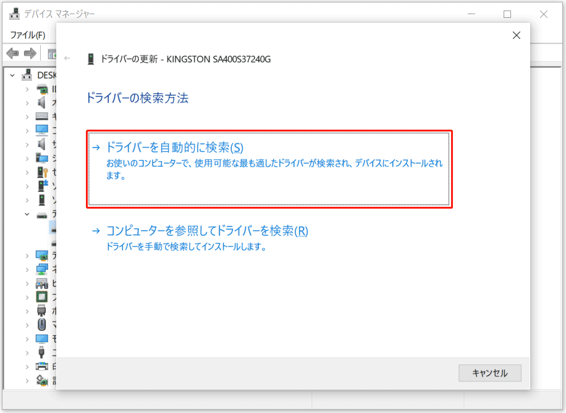Click the forward navigation arrow in the toolbar
The image size is (566, 413).
(30, 53)
